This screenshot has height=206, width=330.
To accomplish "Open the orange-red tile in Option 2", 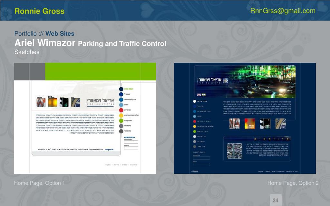I will pos(250,124).
